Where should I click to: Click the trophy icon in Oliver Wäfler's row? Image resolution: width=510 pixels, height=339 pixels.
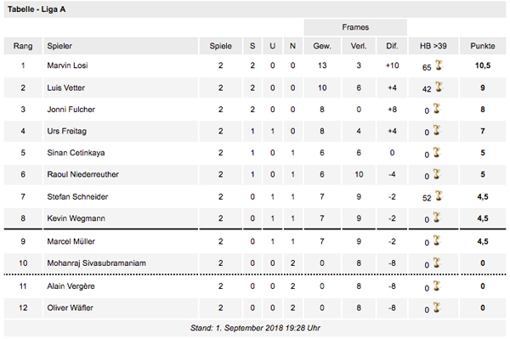(437, 308)
